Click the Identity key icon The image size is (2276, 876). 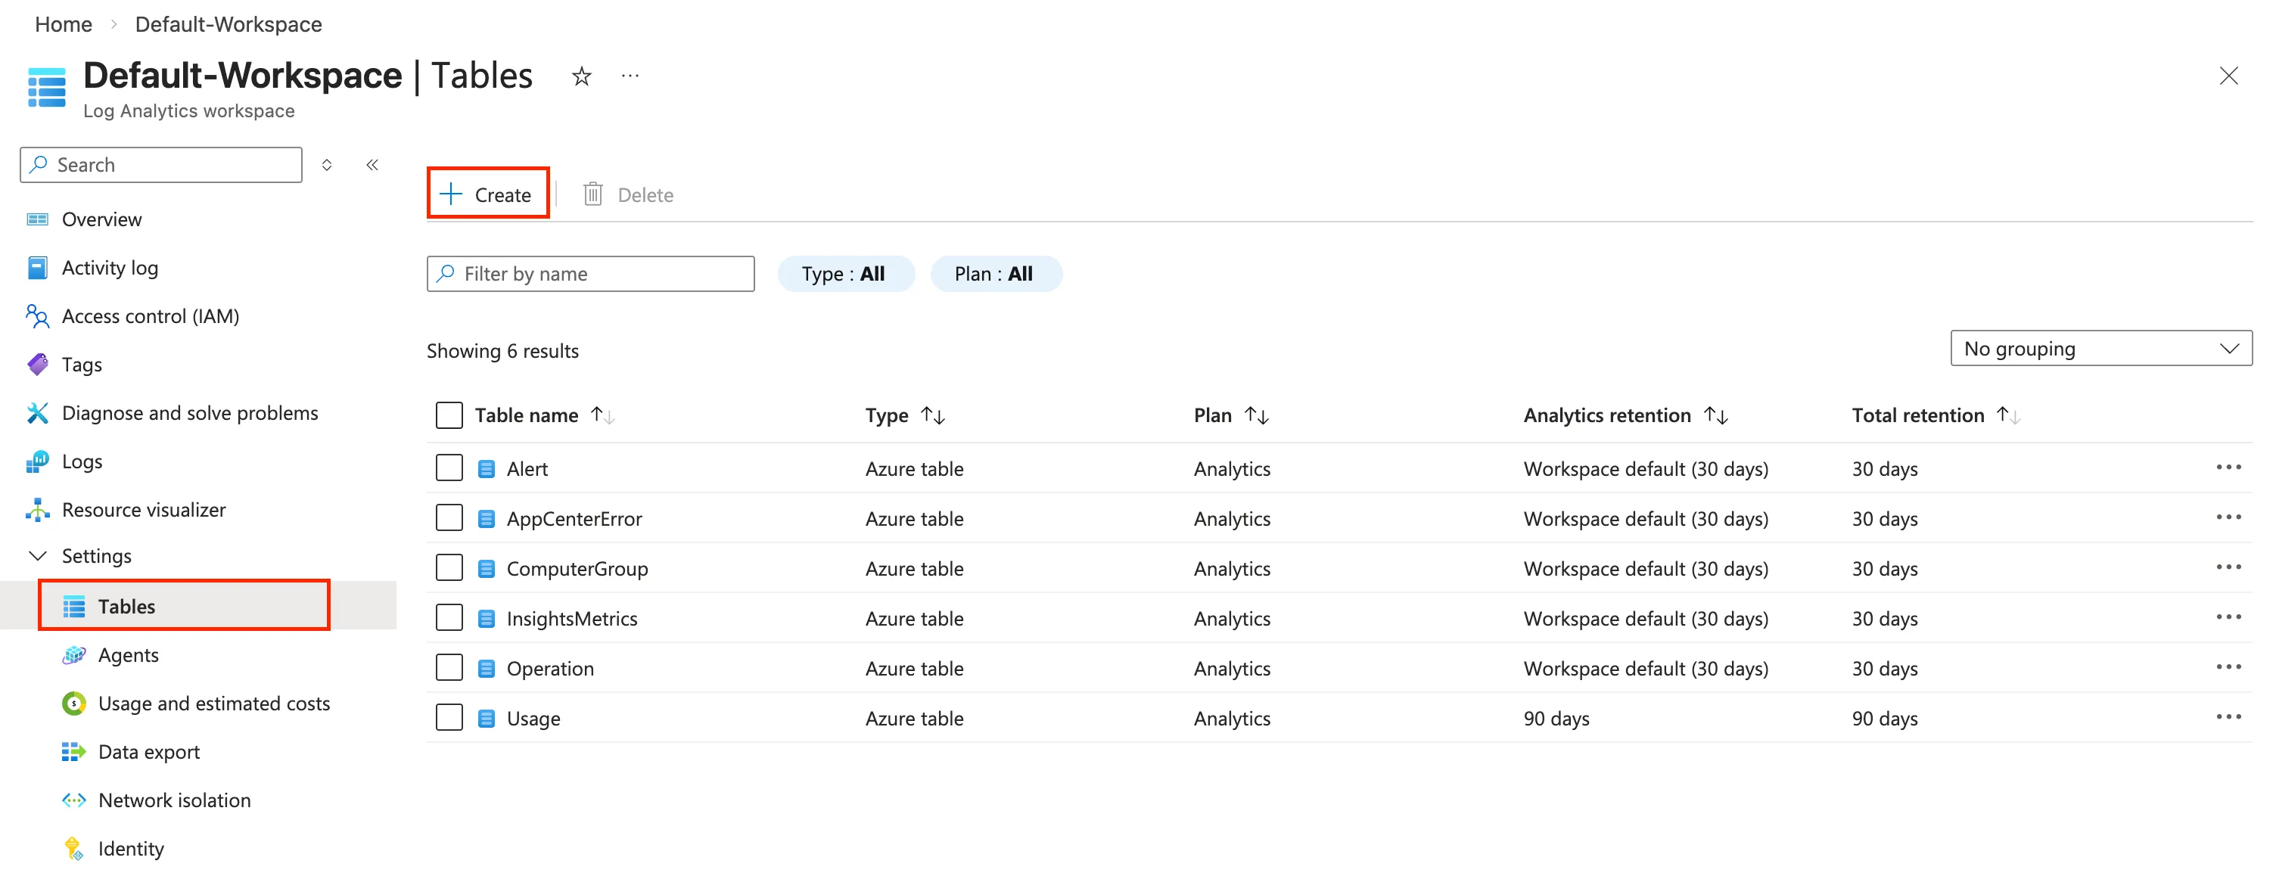click(74, 850)
